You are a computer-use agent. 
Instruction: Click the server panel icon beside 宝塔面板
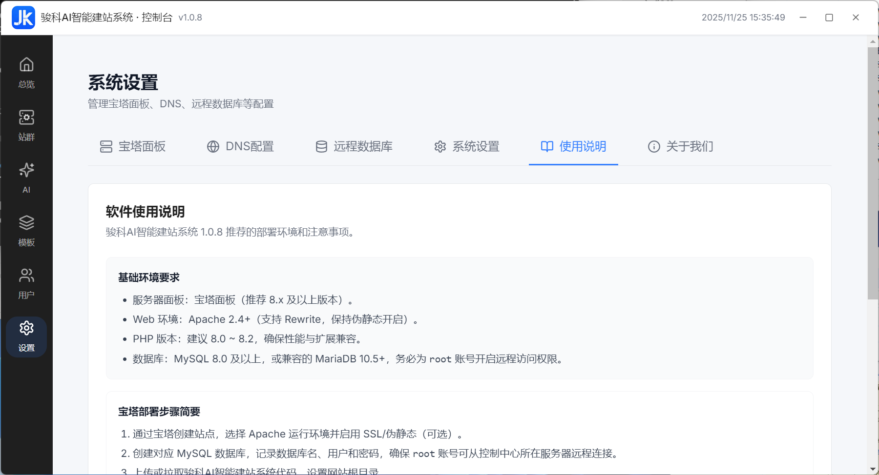tap(106, 146)
